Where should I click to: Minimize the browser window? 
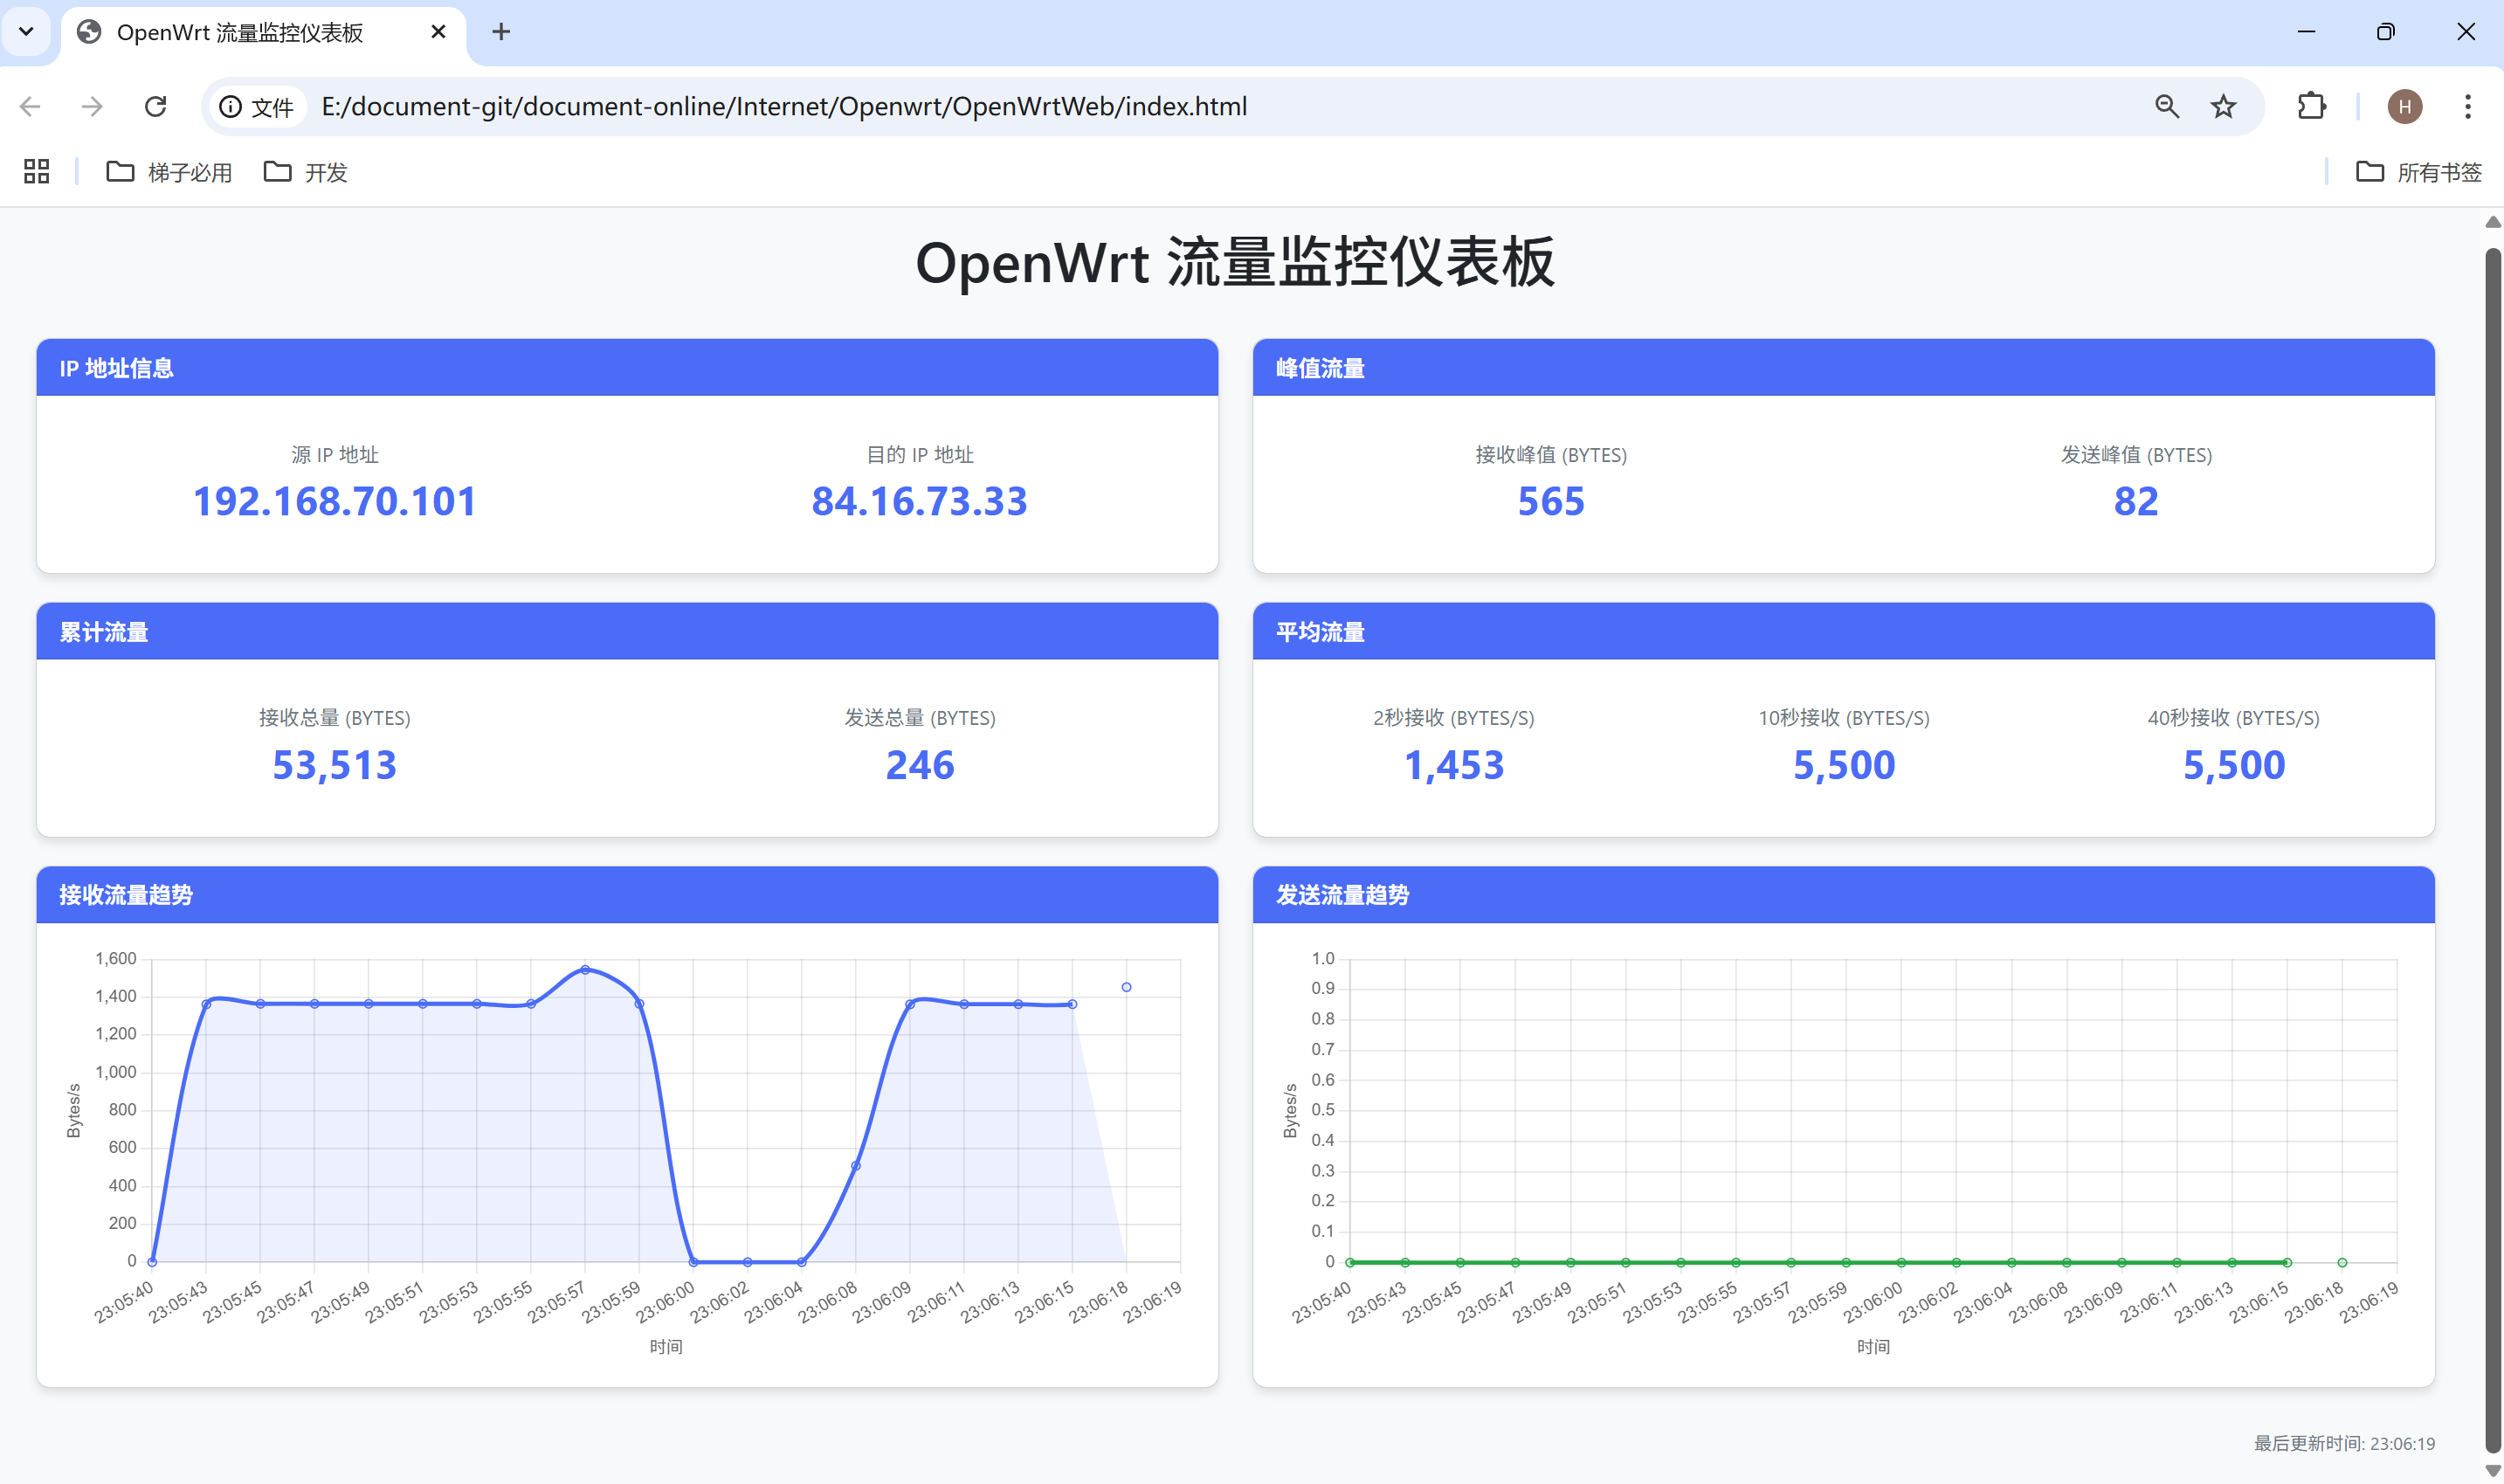[x=2306, y=32]
